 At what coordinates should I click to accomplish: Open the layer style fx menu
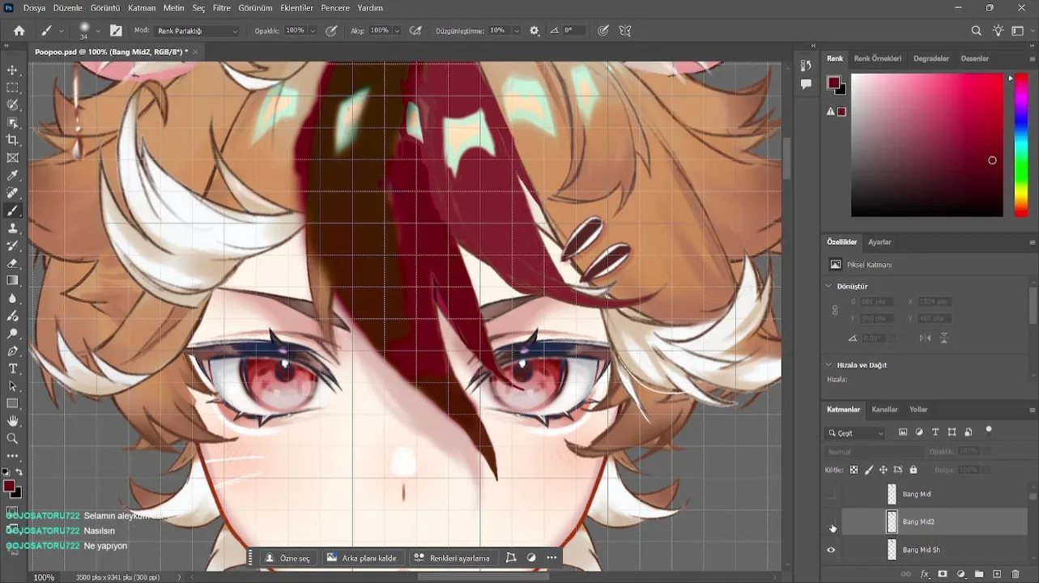[924, 574]
